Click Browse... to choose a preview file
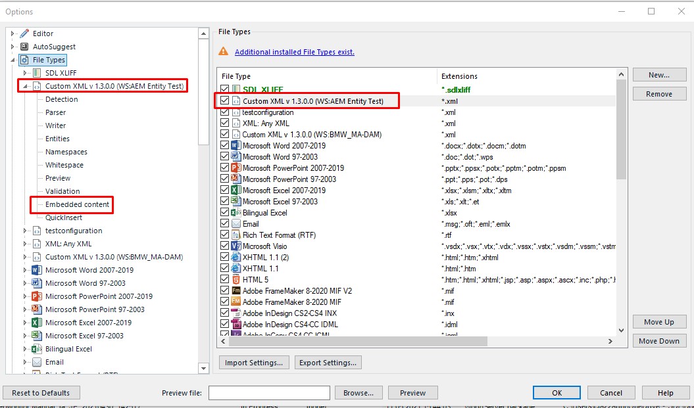 358,392
